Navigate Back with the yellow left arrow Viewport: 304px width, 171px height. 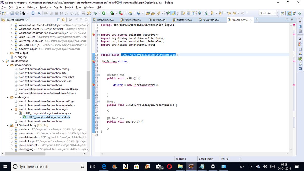234,13
